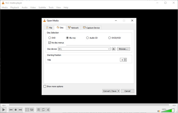Screen dimensions: 178x113
Task: Open Convert / Save dropdown arrow
Action: click(118, 91)
